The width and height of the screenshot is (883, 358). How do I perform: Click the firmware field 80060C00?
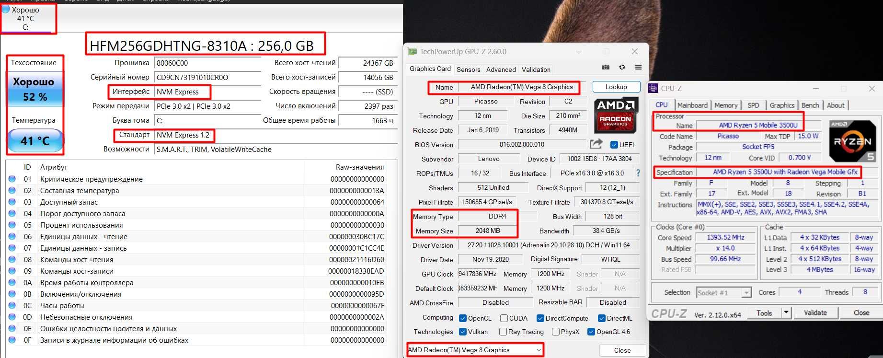(x=207, y=63)
